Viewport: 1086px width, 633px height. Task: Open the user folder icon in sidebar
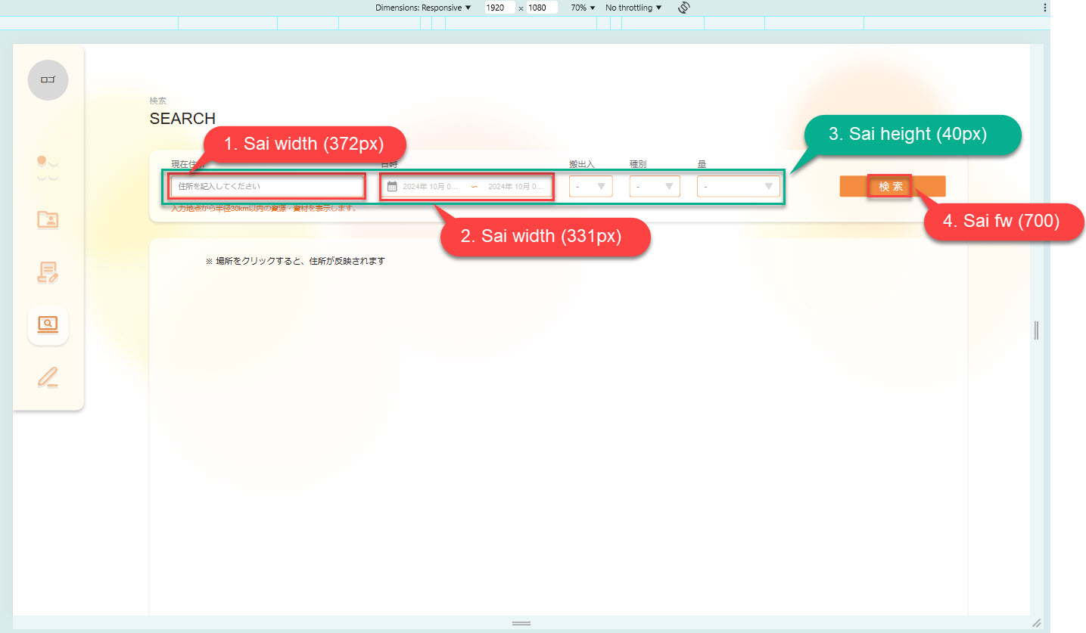coord(48,219)
